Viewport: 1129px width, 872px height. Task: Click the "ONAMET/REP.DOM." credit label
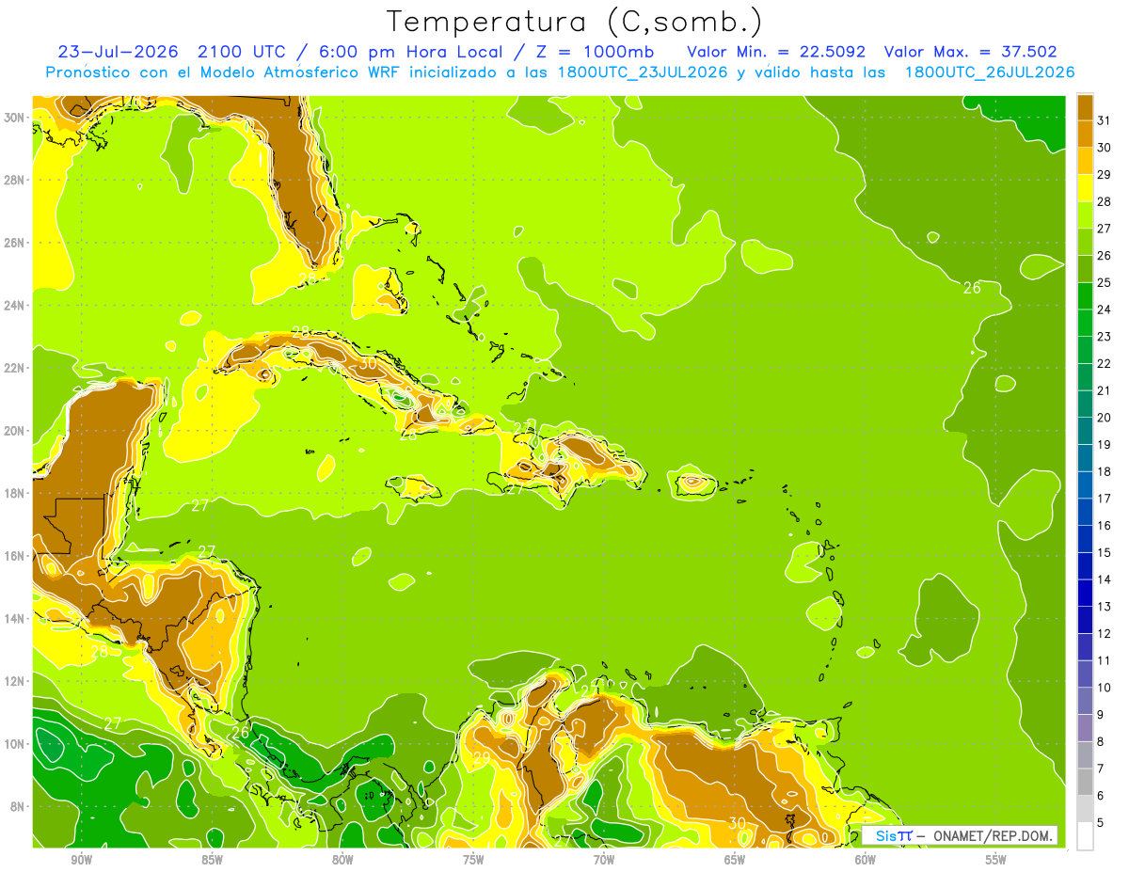tap(994, 835)
